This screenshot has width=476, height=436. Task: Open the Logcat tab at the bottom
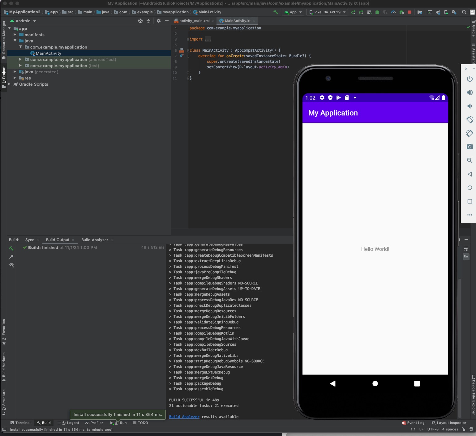[x=71, y=423]
